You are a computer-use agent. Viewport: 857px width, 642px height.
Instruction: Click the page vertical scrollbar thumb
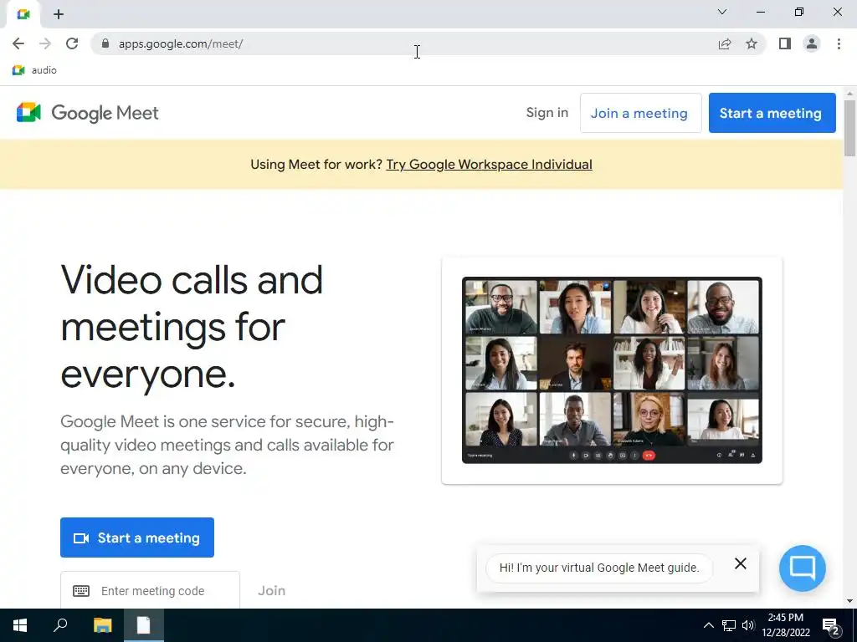coord(849,128)
